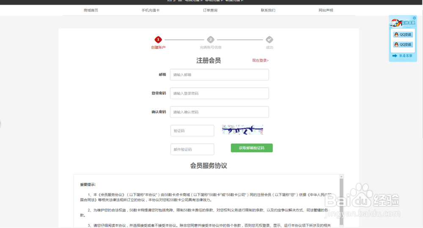Click the 注册会员 form title

coord(209,61)
